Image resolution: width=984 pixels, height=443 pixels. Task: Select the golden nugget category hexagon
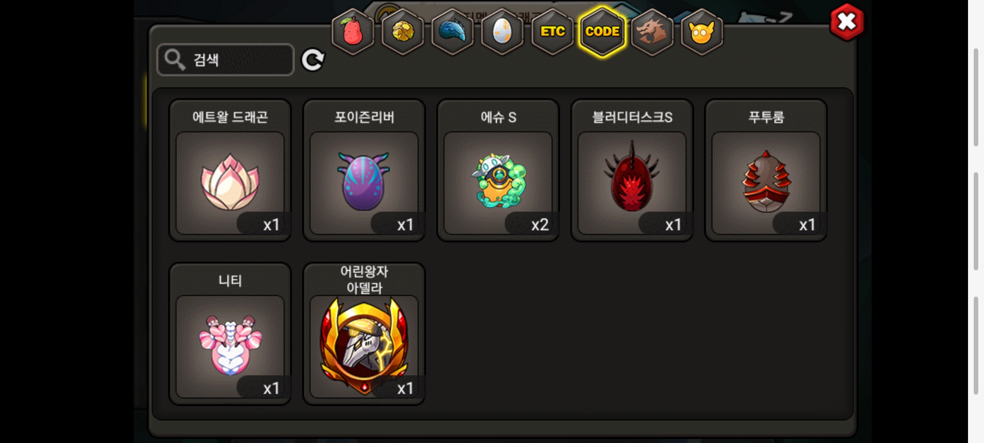(403, 32)
